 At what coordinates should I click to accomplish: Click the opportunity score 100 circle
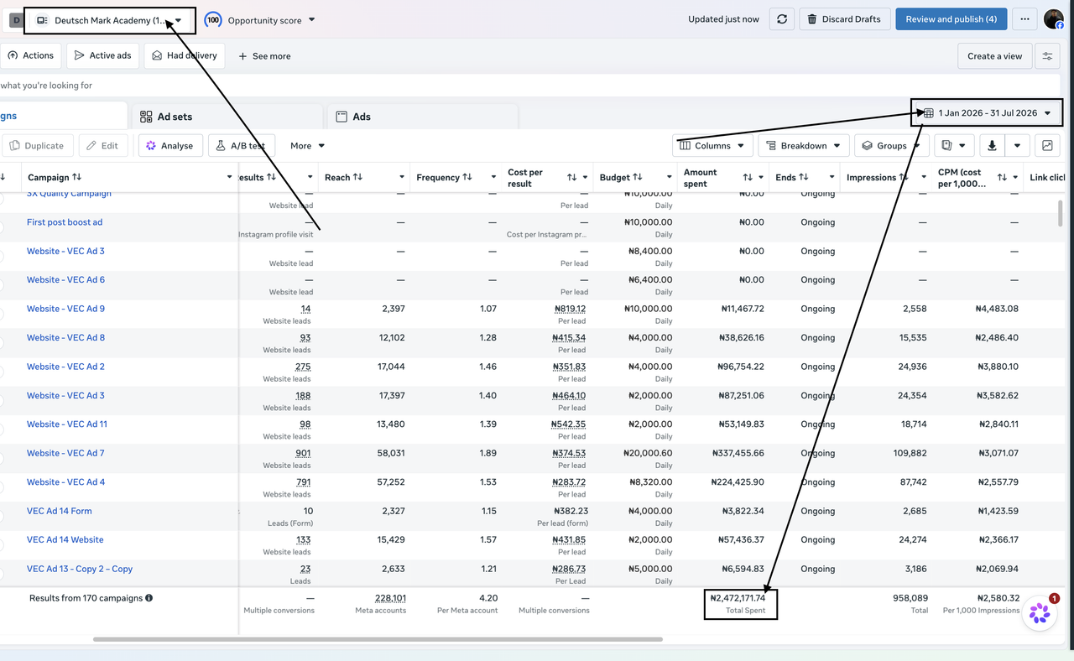point(213,19)
